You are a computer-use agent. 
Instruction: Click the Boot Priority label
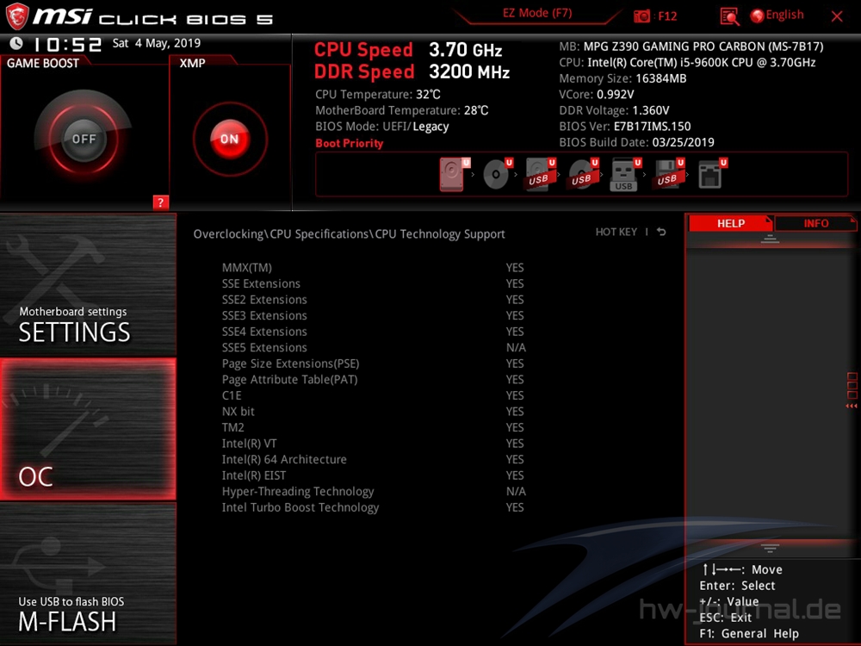[x=350, y=143]
